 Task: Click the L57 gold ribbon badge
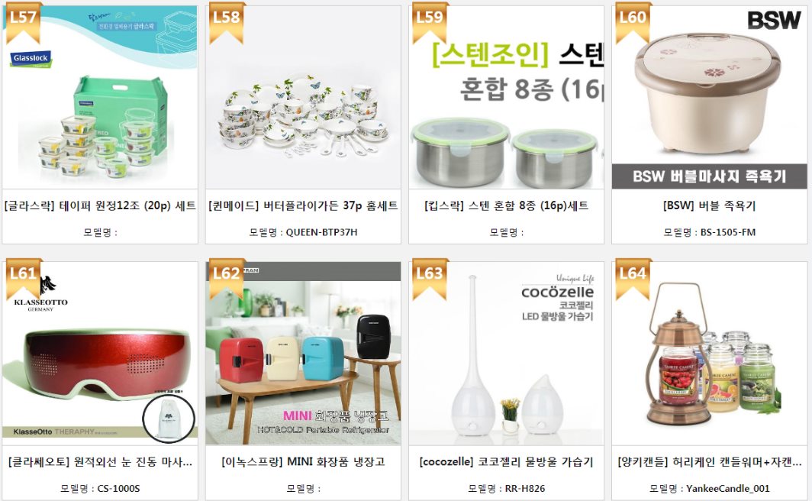pyautogui.click(x=23, y=22)
